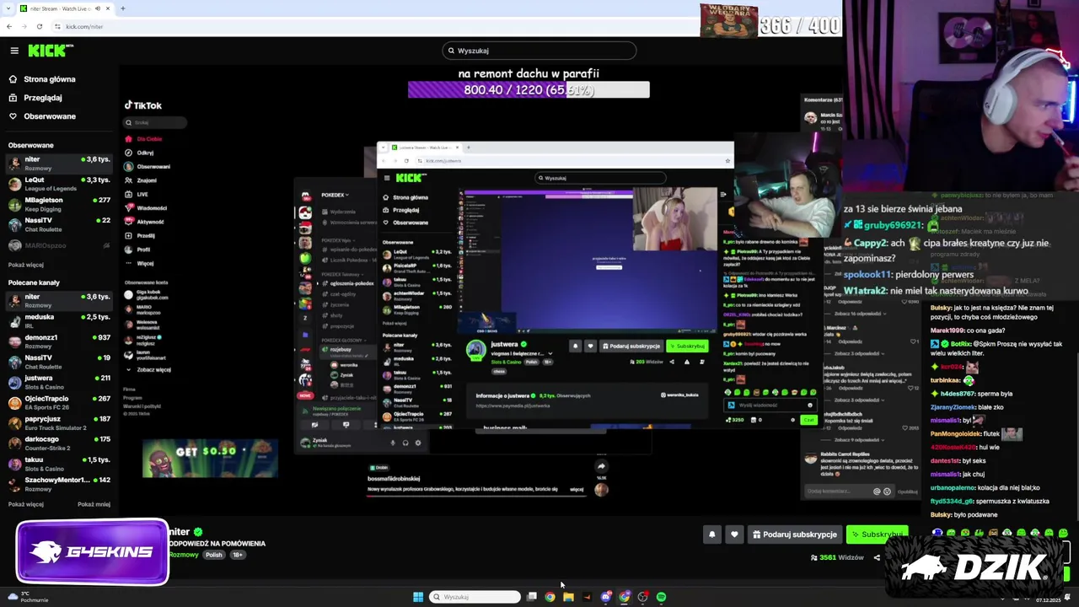Open Aktywność in TikTok sidebar

145,222
